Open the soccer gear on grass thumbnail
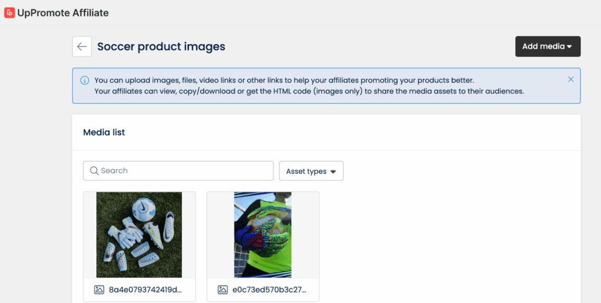 coord(139,235)
